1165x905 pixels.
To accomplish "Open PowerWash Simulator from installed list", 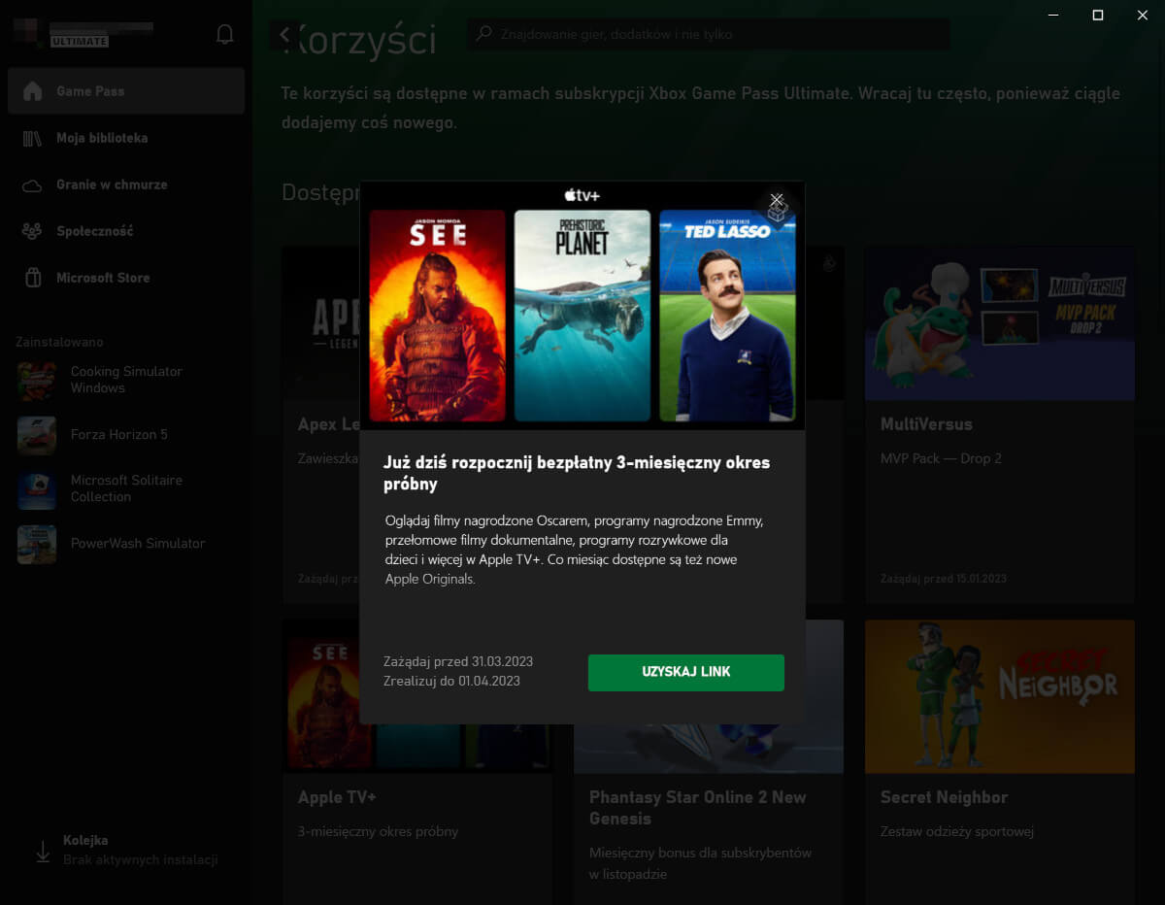I will [138, 543].
